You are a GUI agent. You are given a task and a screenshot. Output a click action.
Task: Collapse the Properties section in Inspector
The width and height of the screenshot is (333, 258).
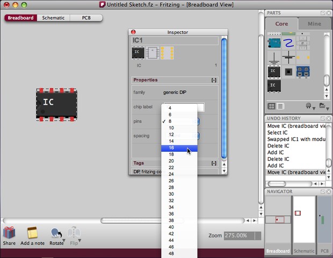click(214, 80)
